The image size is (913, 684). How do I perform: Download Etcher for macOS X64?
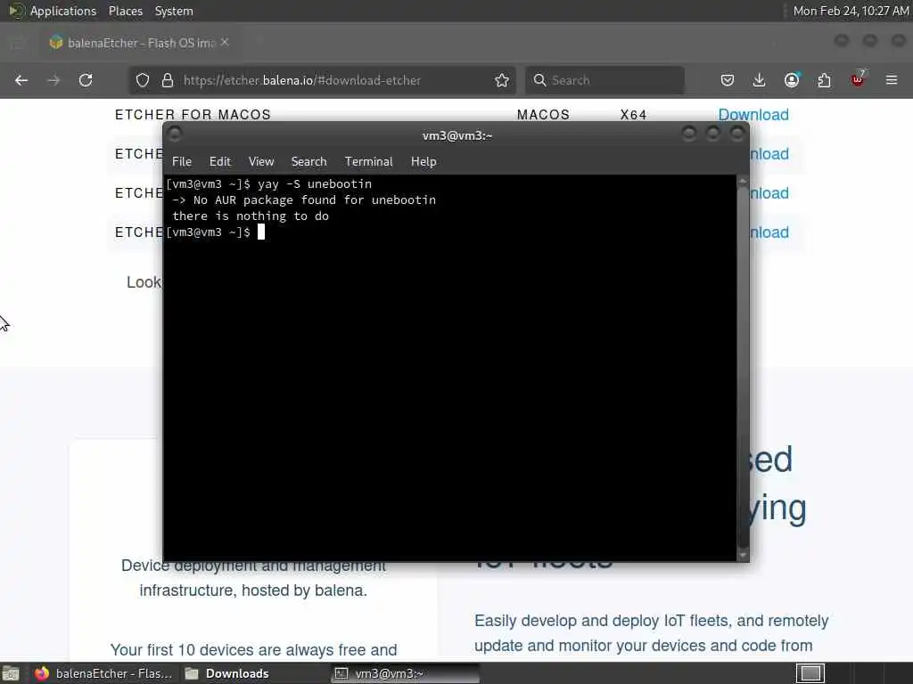pyautogui.click(x=753, y=115)
